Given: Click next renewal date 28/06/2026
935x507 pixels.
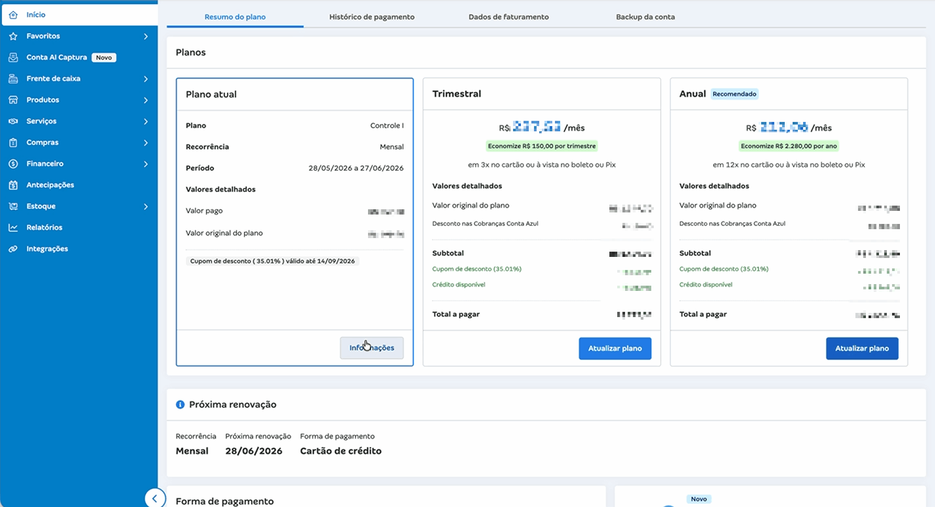Looking at the screenshot, I should click(x=254, y=451).
